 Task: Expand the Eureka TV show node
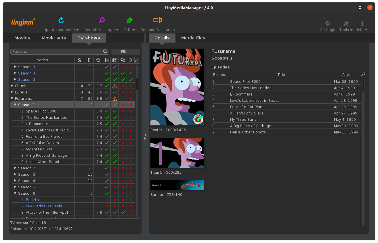click(x=12, y=92)
